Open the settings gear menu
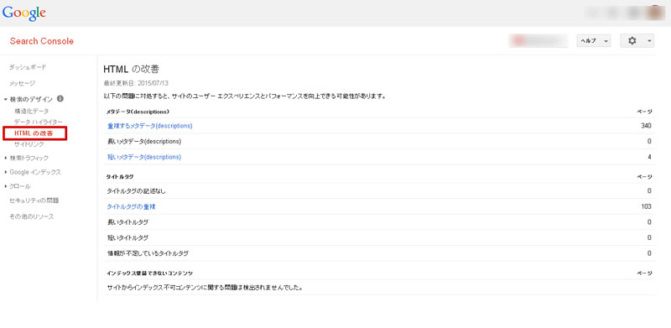This screenshot has height=328, width=671. 637,40
